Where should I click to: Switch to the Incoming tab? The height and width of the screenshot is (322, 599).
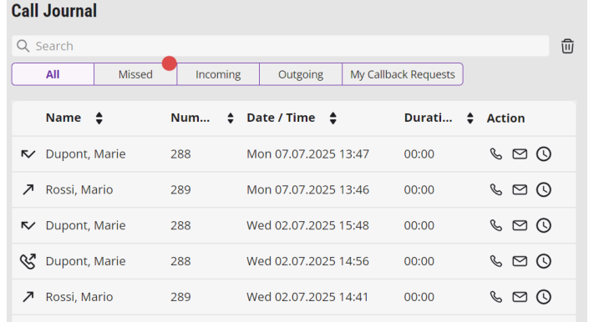(218, 74)
